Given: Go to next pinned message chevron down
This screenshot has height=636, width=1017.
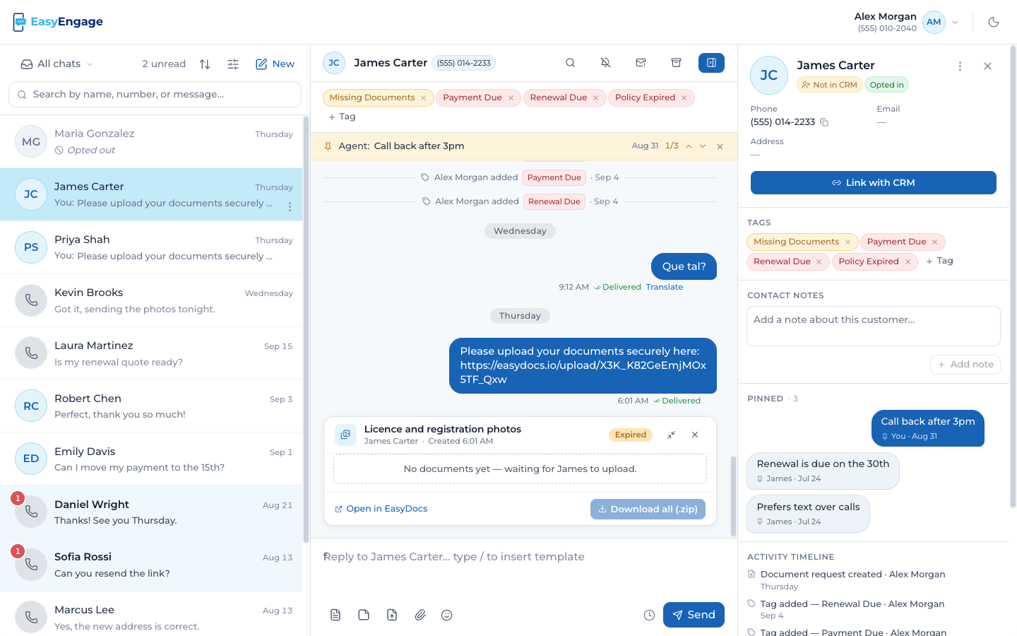Looking at the screenshot, I should (703, 146).
